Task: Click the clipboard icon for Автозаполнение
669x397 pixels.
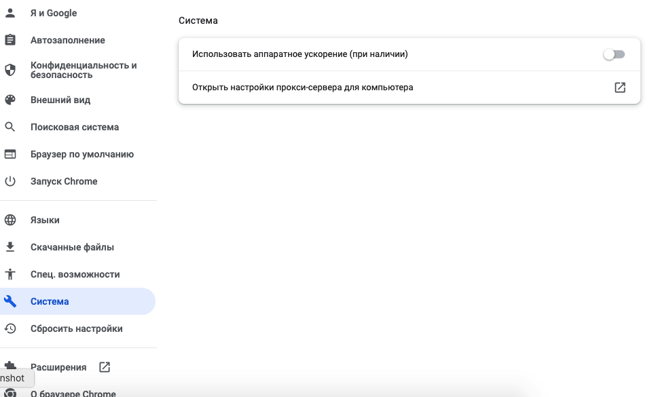Action: coord(10,40)
